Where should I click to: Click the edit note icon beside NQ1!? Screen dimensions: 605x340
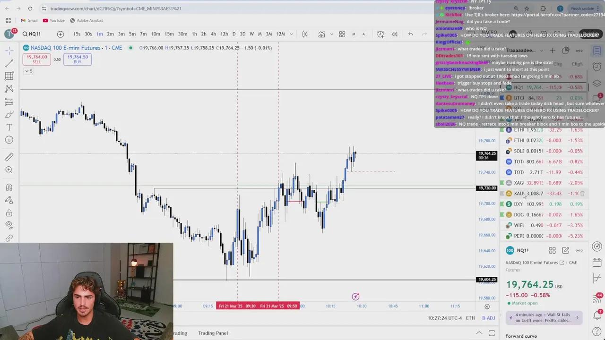(566, 250)
